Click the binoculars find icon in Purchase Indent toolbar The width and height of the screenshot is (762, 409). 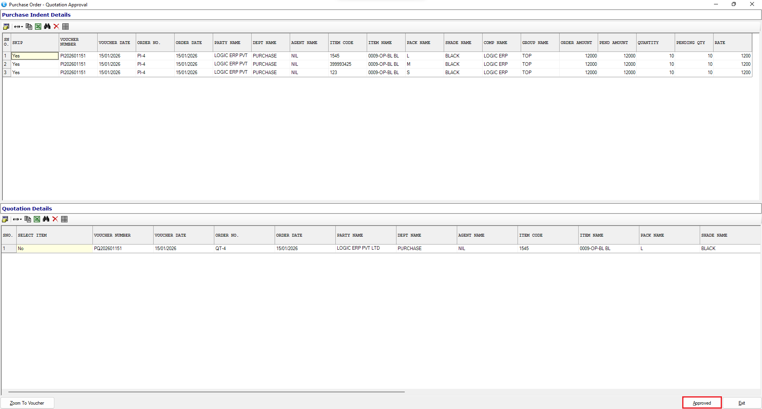pos(47,27)
